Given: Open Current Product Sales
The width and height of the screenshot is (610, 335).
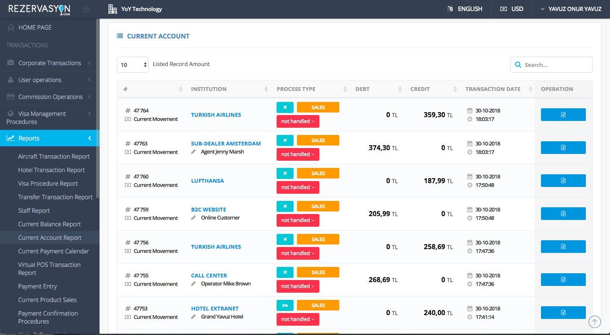Looking at the screenshot, I should tap(47, 300).
